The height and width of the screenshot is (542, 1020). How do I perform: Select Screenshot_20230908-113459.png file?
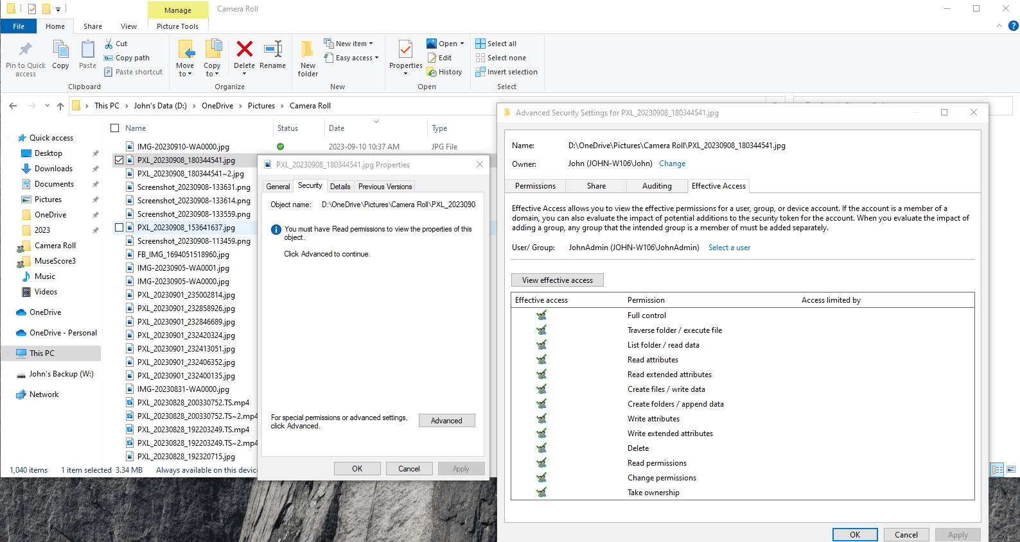coord(193,241)
